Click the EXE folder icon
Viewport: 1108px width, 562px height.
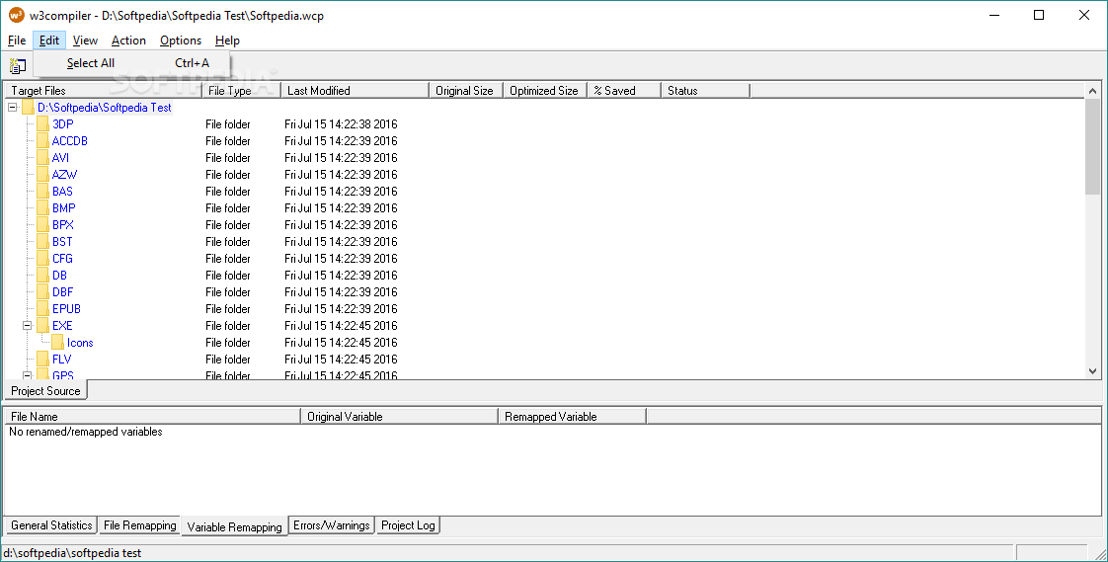click(x=42, y=326)
